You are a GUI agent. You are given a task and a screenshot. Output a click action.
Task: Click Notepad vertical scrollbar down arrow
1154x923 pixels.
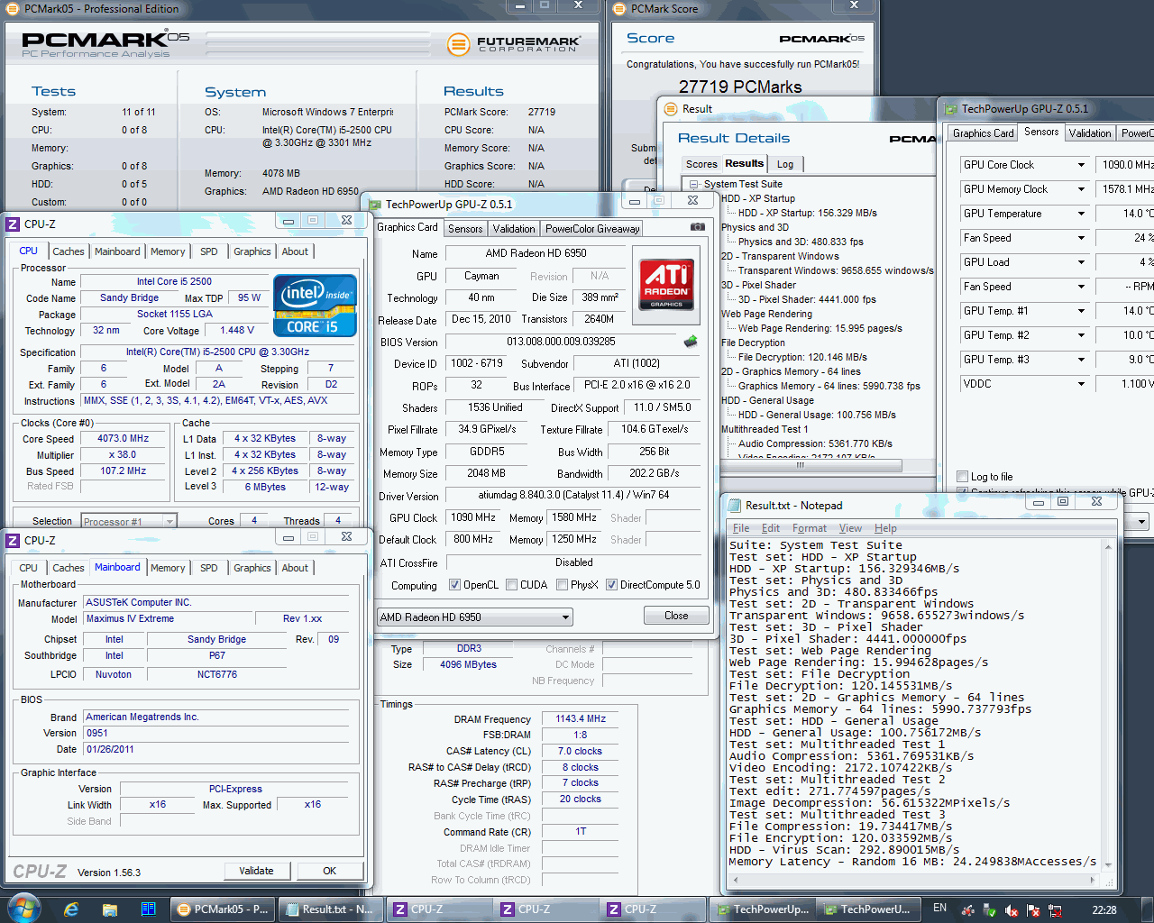pyautogui.click(x=1108, y=867)
